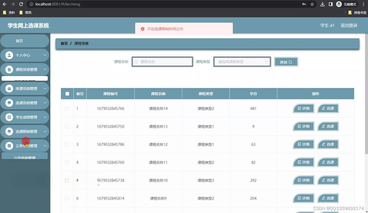Click the red error icon in the alert
The image size is (368, 213).
pyautogui.click(x=143, y=29)
